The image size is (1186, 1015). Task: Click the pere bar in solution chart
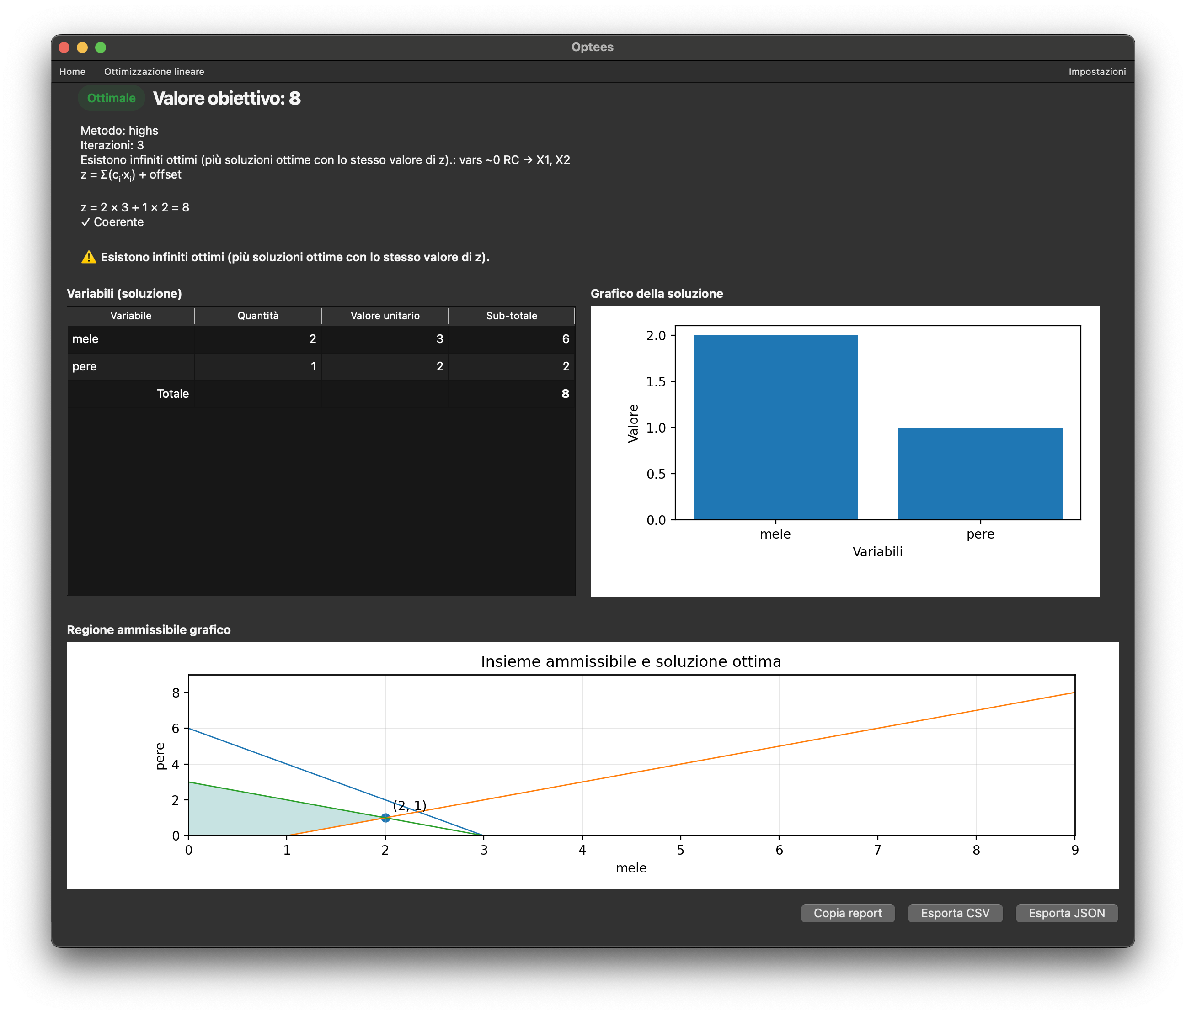pos(980,474)
